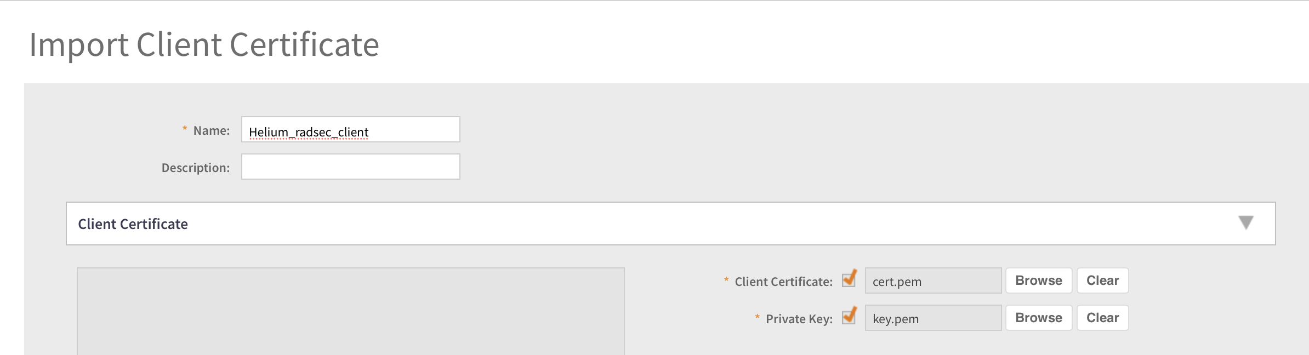Screen dimensions: 1309x355
Task: Browse for a private key file
Action: pyautogui.click(x=1038, y=318)
